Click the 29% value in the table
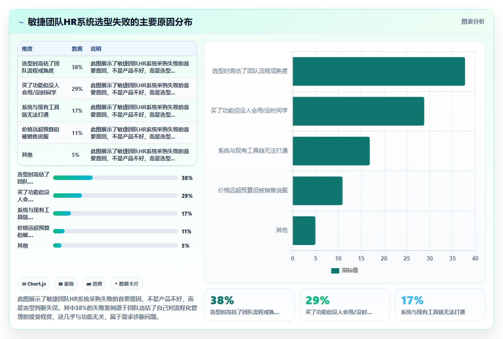The height and width of the screenshot is (339, 503). pos(77,89)
